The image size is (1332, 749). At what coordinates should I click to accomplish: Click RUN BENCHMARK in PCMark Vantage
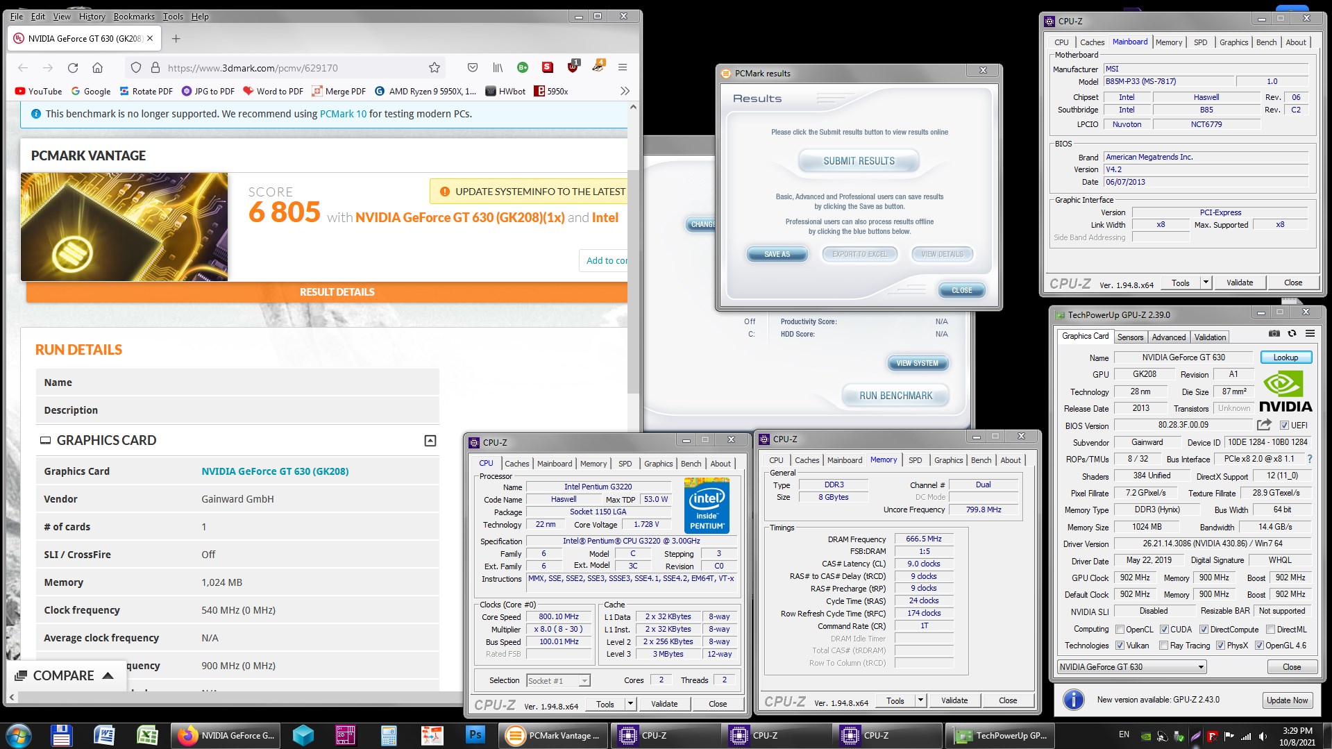point(895,396)
